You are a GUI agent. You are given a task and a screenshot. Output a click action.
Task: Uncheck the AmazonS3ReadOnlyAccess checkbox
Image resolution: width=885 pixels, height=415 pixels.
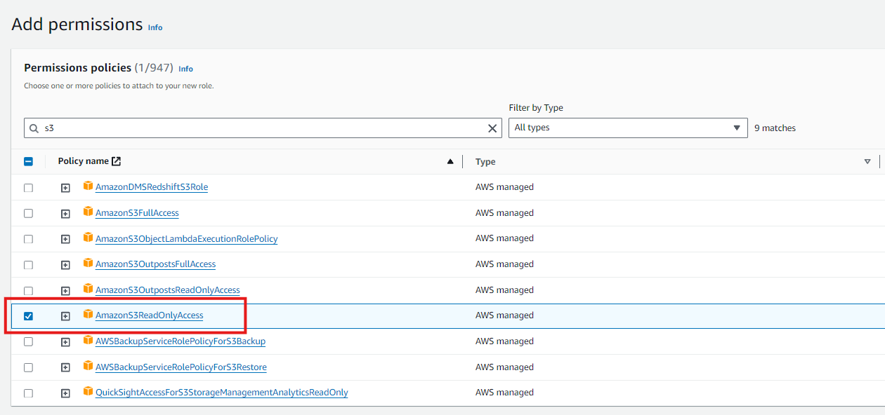pyautogui.click(x=28, y=316)
